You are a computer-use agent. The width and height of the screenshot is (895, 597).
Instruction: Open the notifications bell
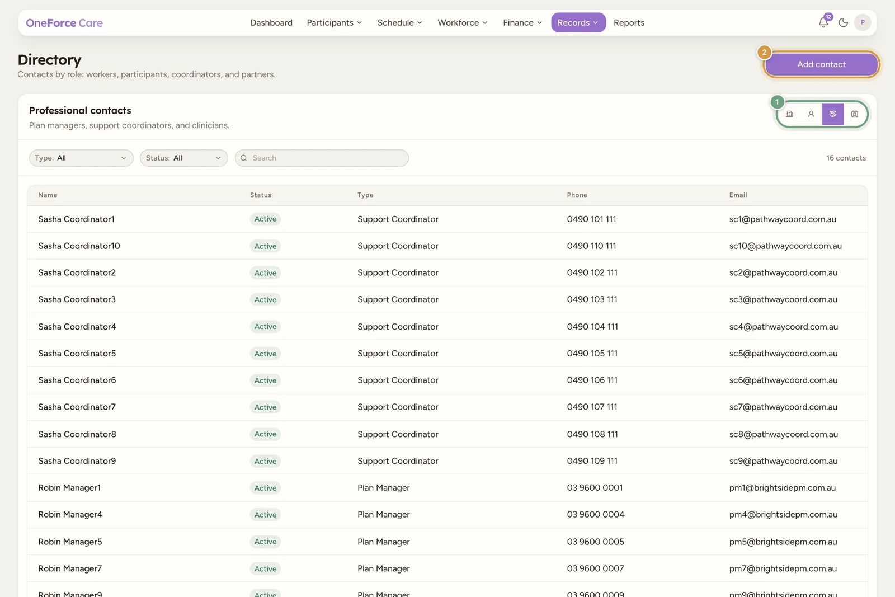point(823,22)
